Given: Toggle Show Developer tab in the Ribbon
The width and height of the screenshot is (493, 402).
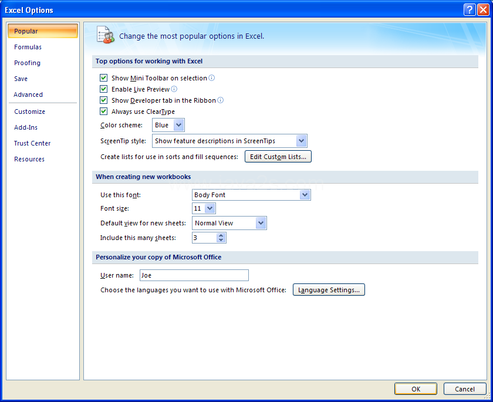Looking at the screenshot, I should [103, 100].
